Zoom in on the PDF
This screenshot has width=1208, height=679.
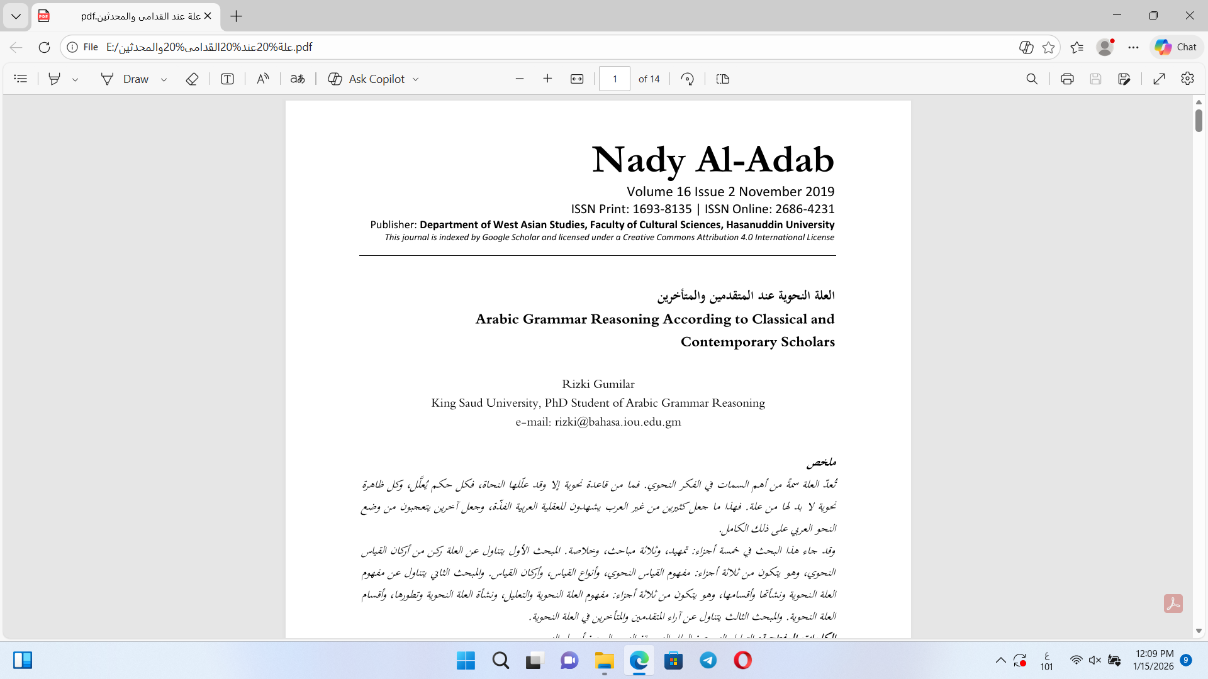click(x=547, y=79)
